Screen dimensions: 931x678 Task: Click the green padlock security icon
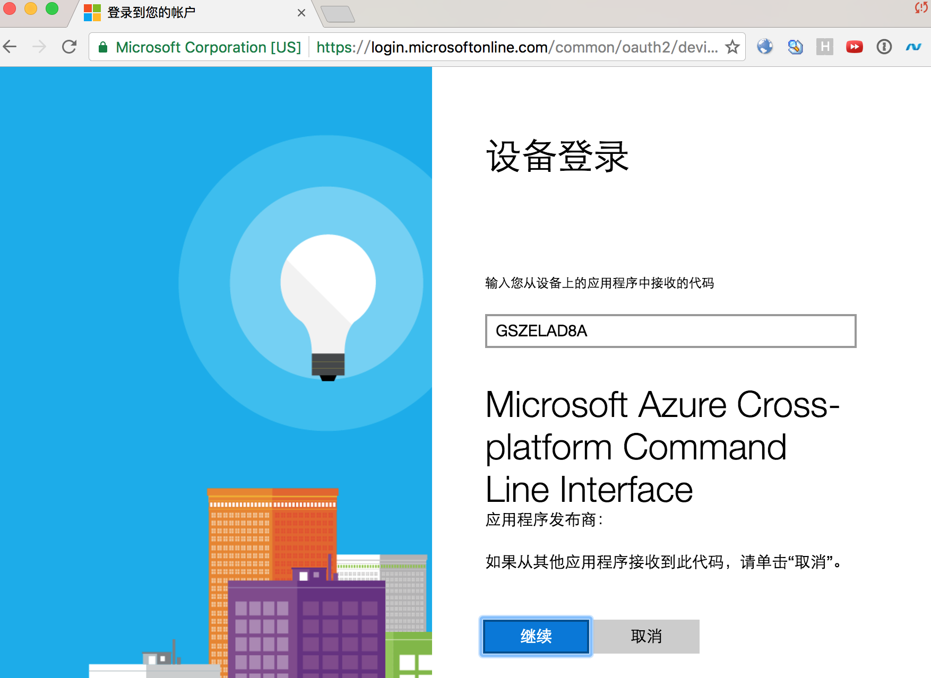coord(103,47)
